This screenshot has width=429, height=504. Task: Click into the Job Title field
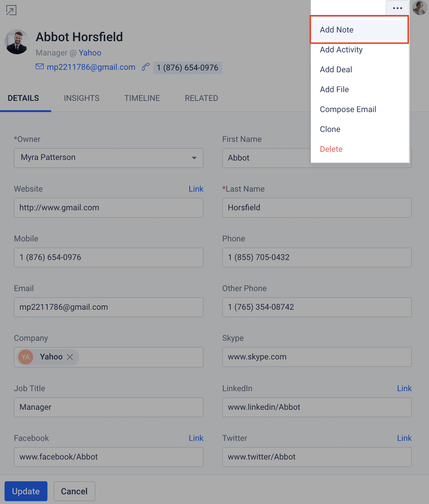click(x=109, y=407)
